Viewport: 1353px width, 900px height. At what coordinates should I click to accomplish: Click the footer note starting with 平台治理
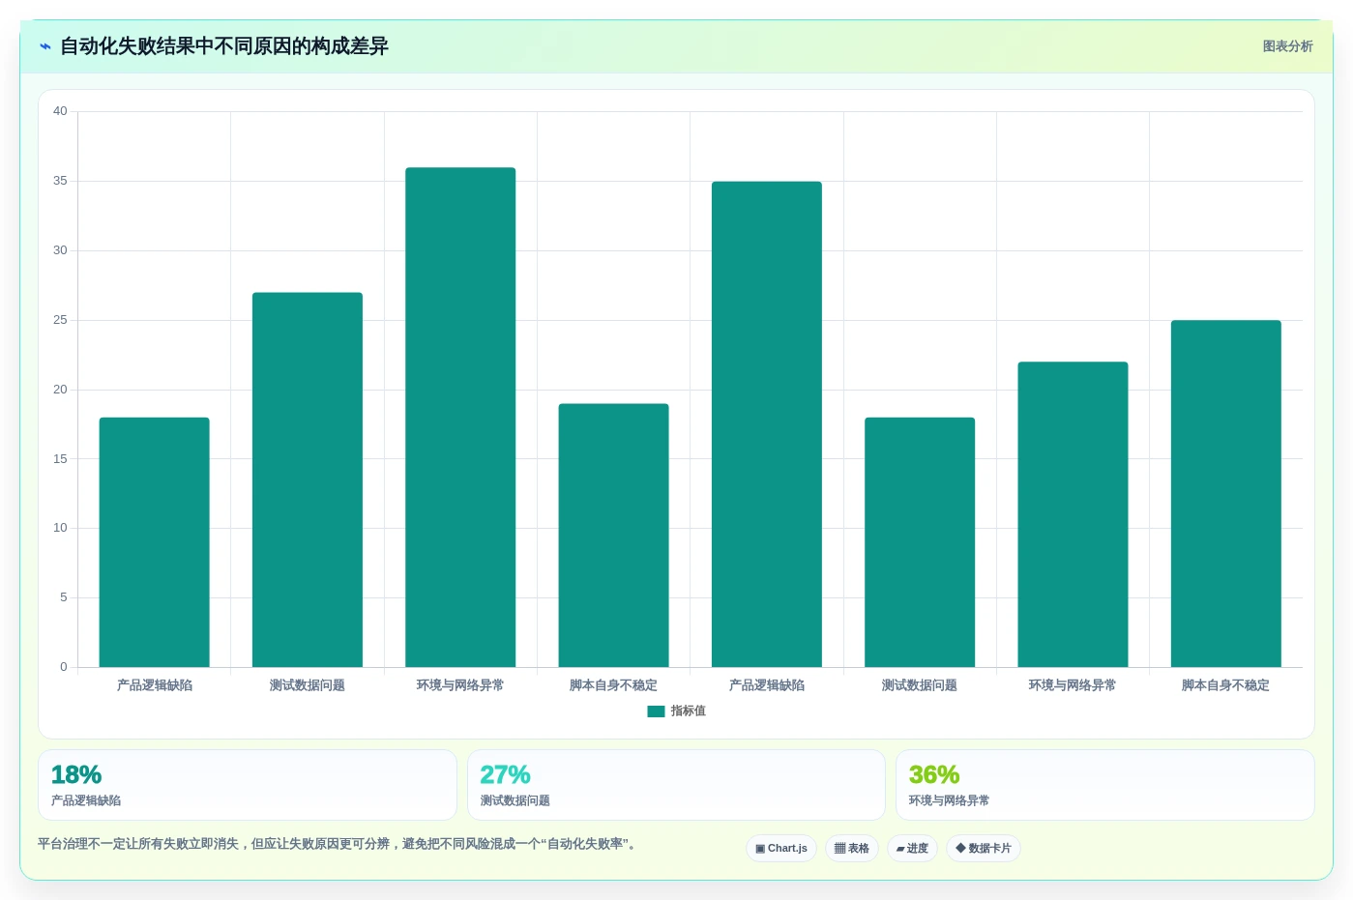coord(339,844)
